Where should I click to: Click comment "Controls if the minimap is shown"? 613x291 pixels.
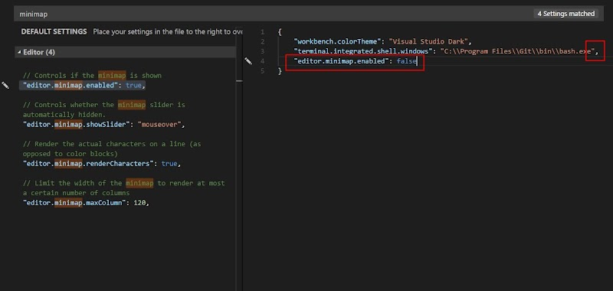point(92,75)
